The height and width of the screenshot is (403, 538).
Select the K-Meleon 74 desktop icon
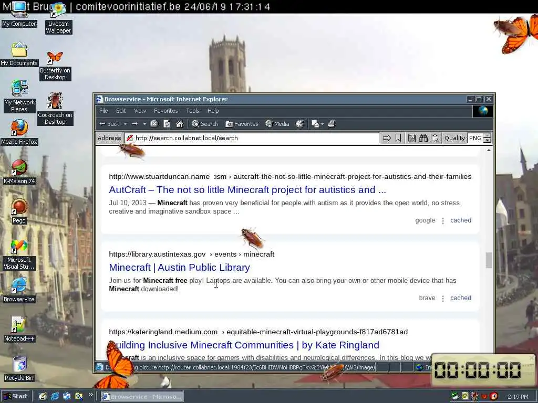[x=19, y=172]
